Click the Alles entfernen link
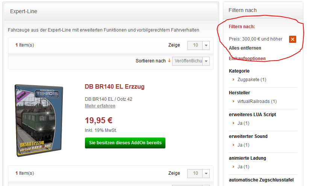315x186 pixels. (245, 48)
